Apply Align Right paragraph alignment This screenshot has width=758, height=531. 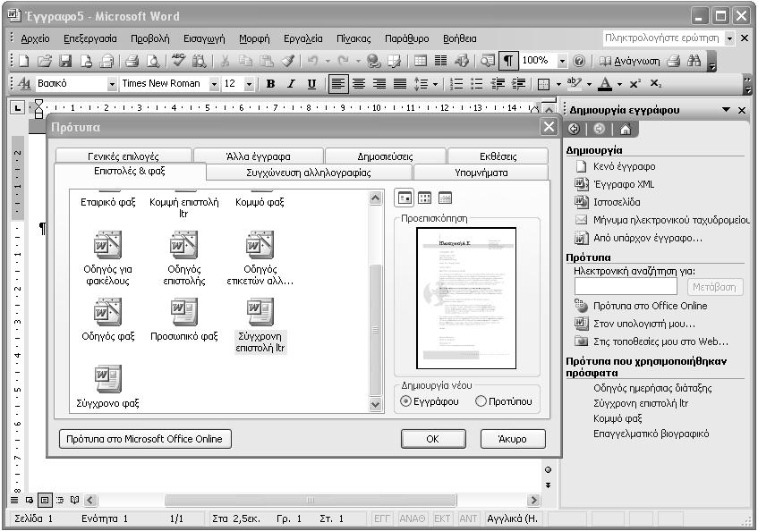click(x=379, y=84)
